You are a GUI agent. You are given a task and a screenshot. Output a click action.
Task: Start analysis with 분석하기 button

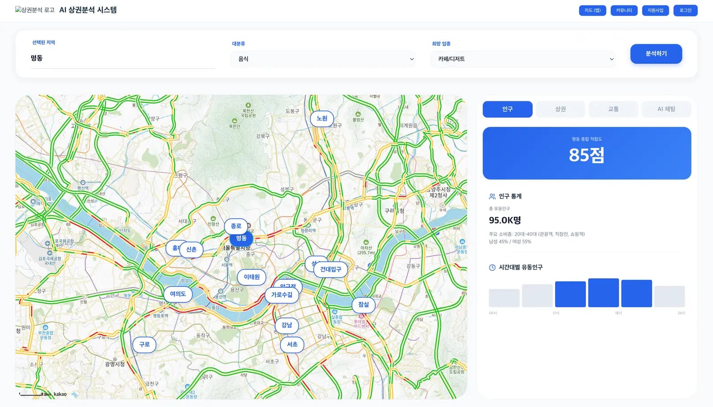coord(656,53)
